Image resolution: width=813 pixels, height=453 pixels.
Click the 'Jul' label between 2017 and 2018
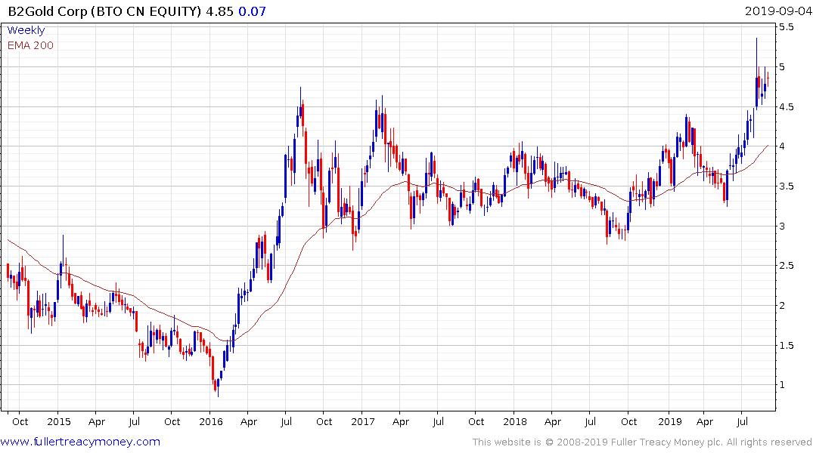(x=438, y=421)
